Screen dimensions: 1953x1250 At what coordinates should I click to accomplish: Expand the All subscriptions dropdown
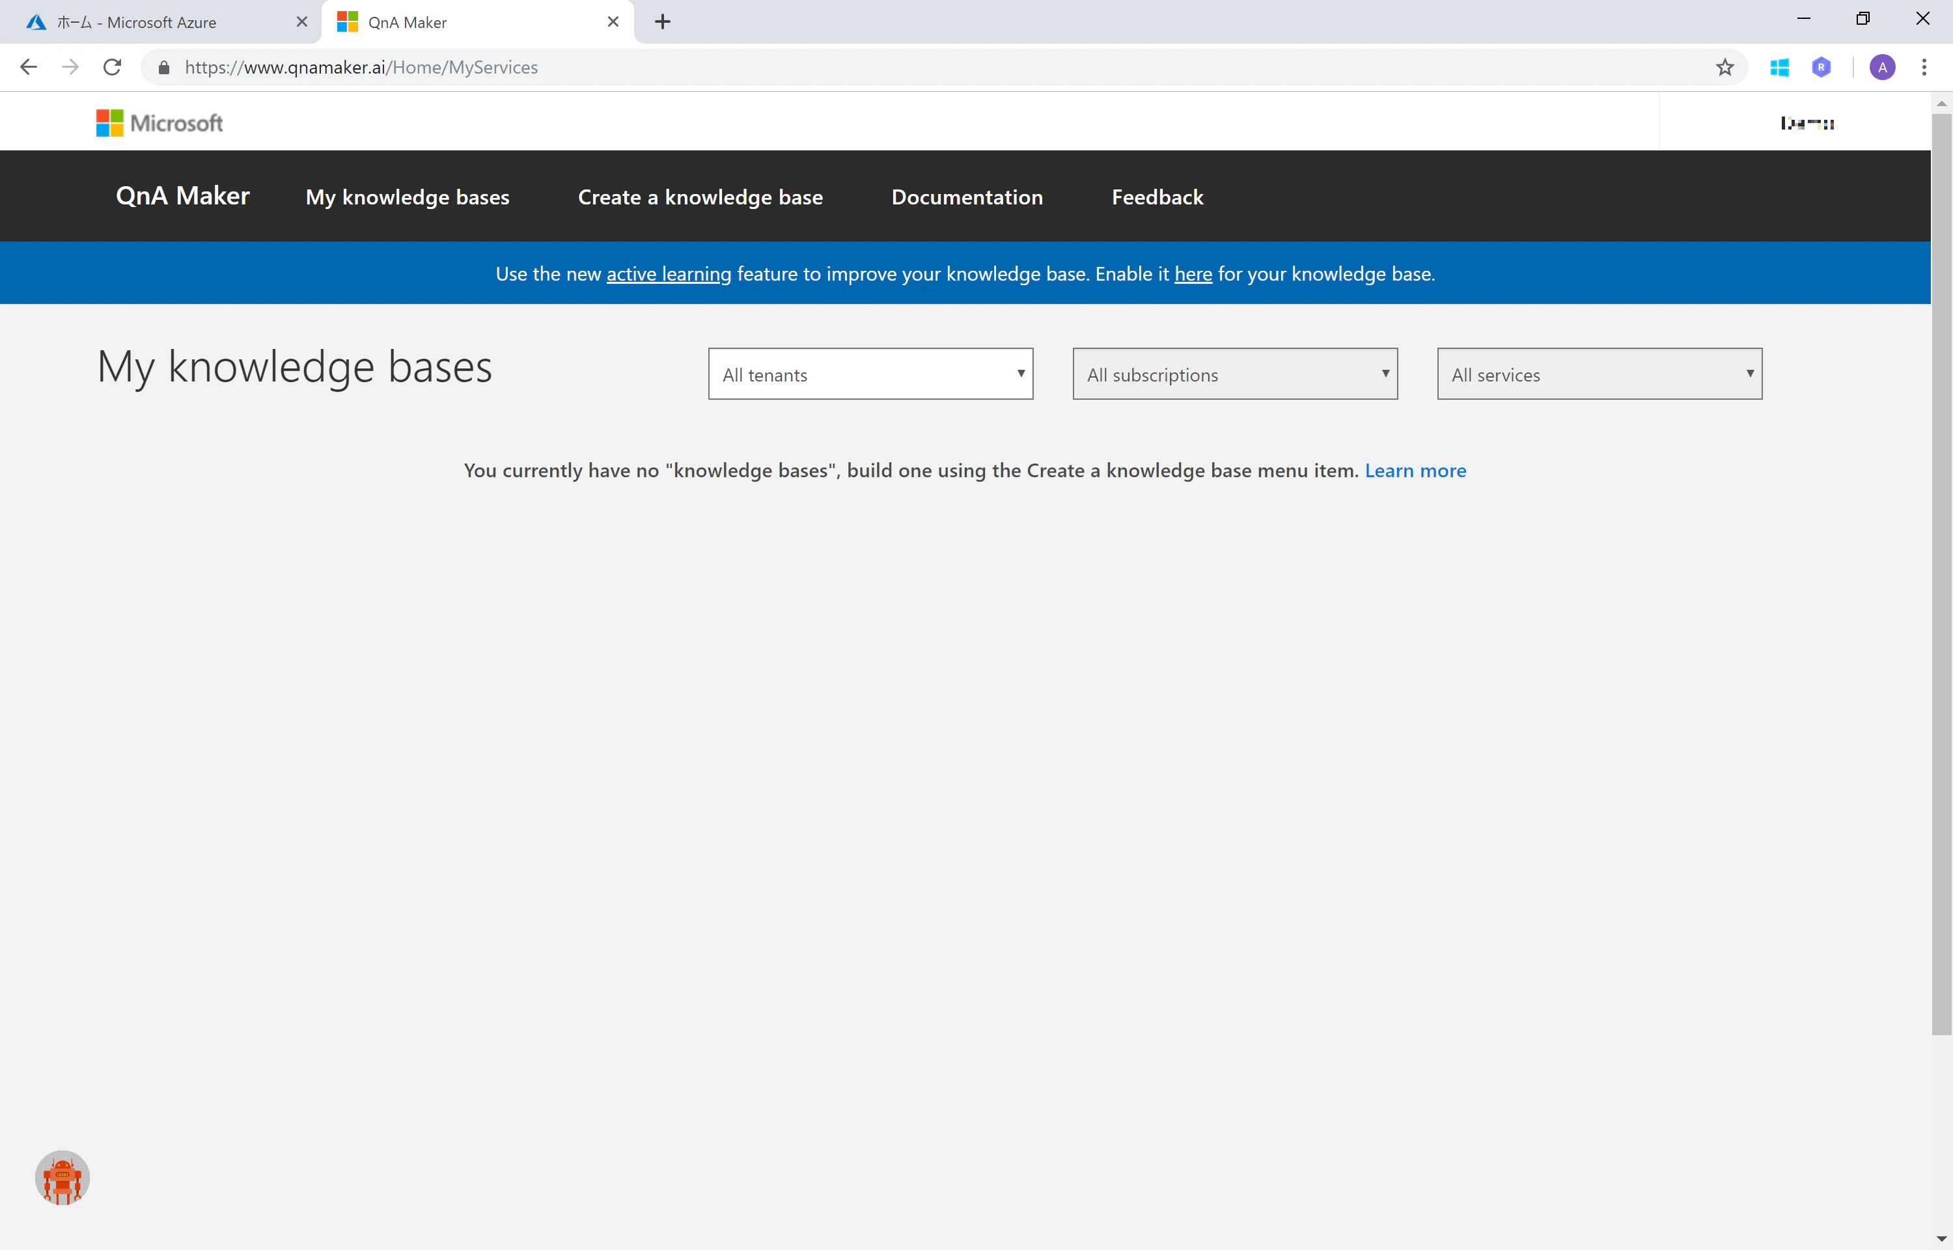[1235, 374]
